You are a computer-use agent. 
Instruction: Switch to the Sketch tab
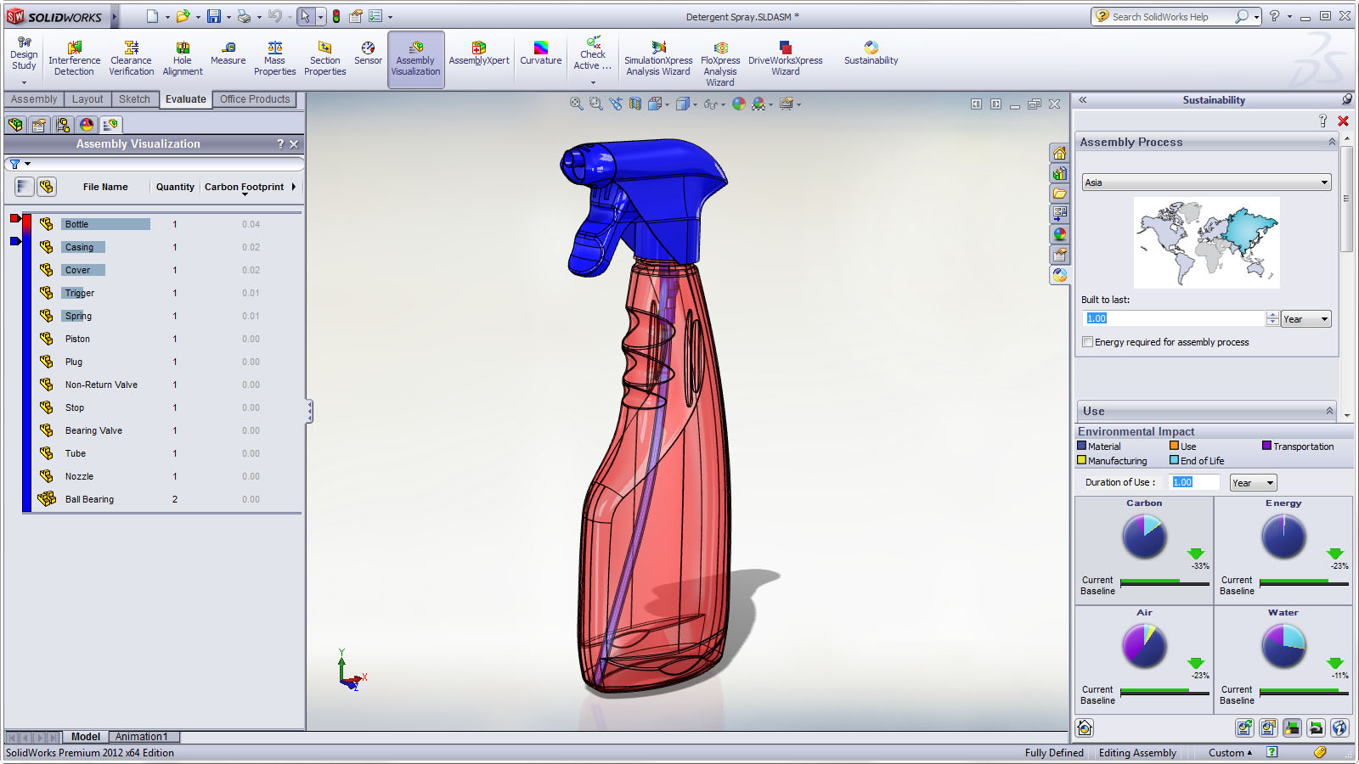pyautogui.click(x=134, y=99)
